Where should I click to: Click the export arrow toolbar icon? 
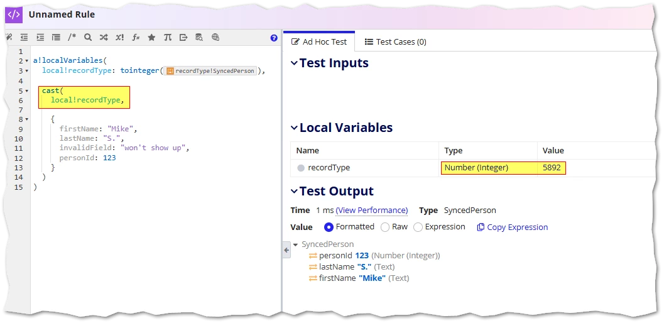[183, 37]
